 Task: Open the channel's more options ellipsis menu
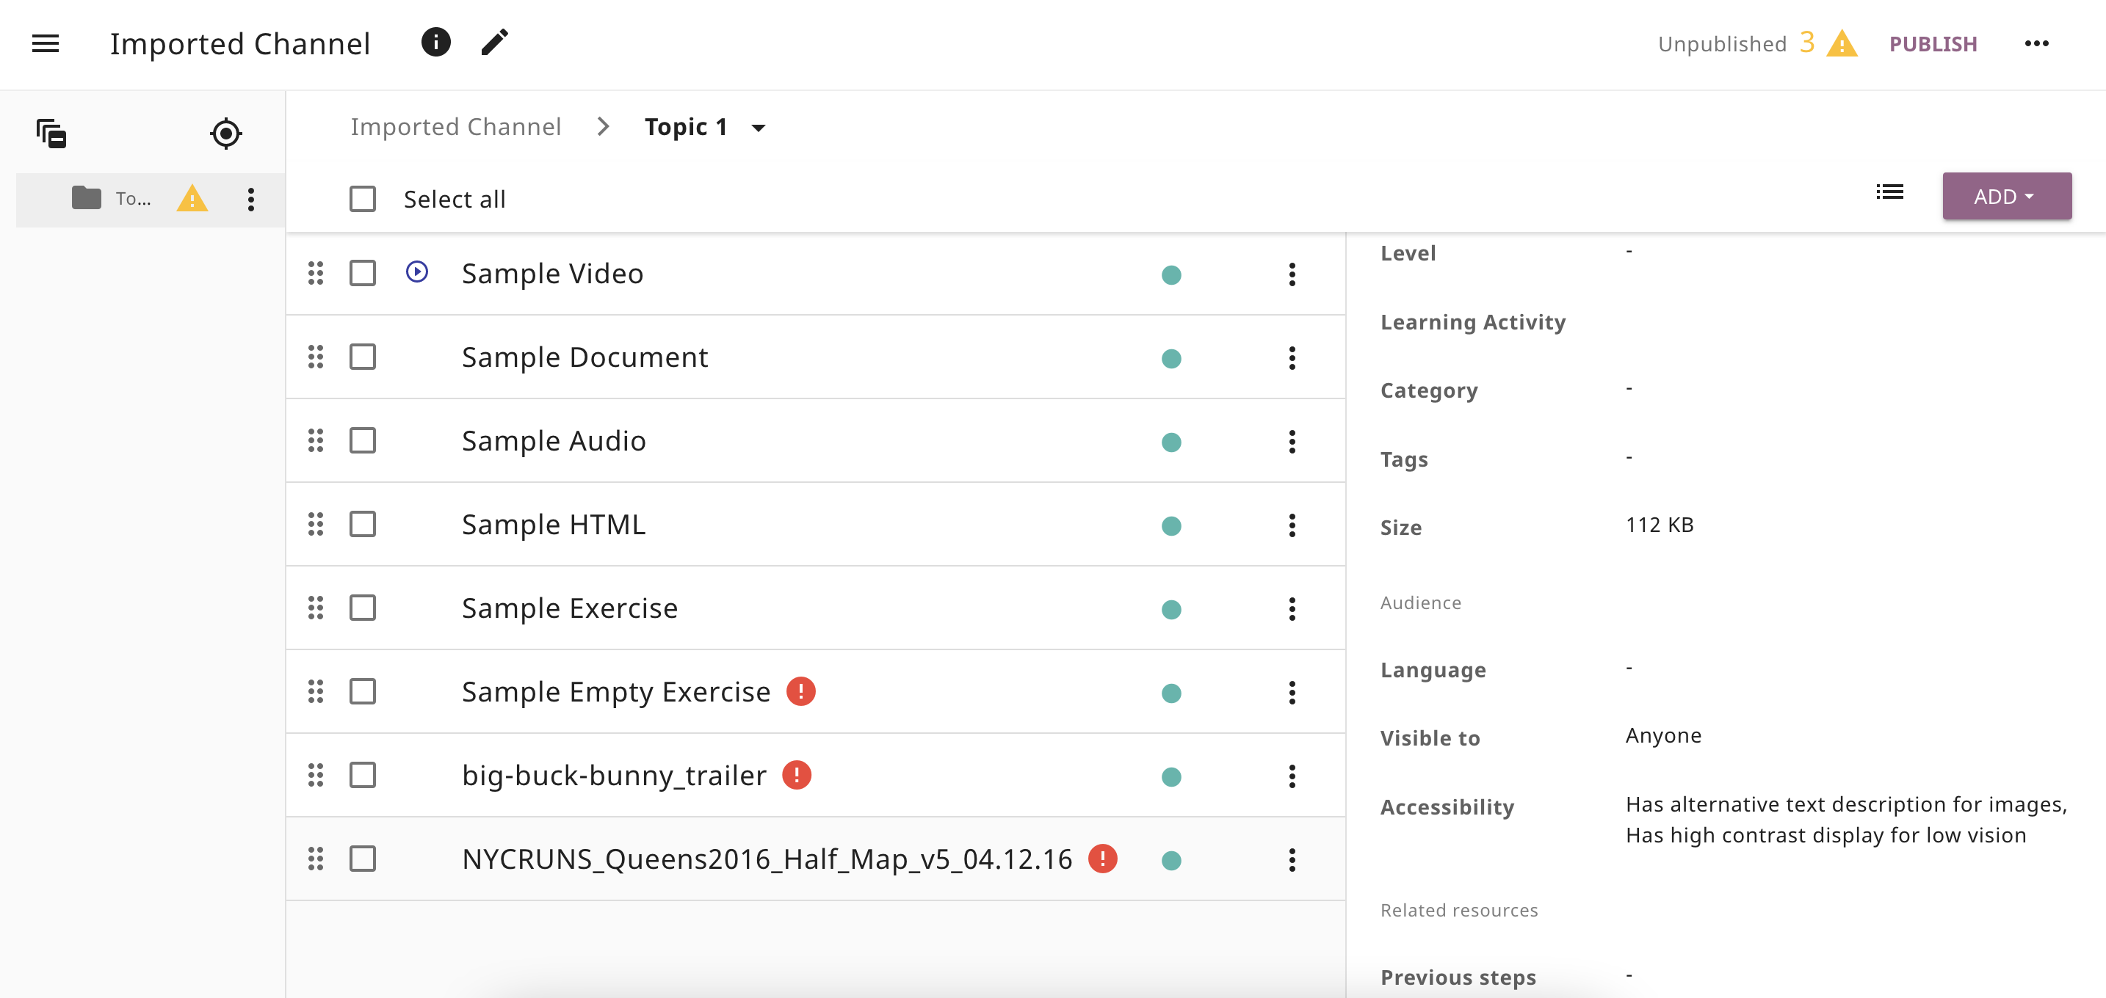2036,43
